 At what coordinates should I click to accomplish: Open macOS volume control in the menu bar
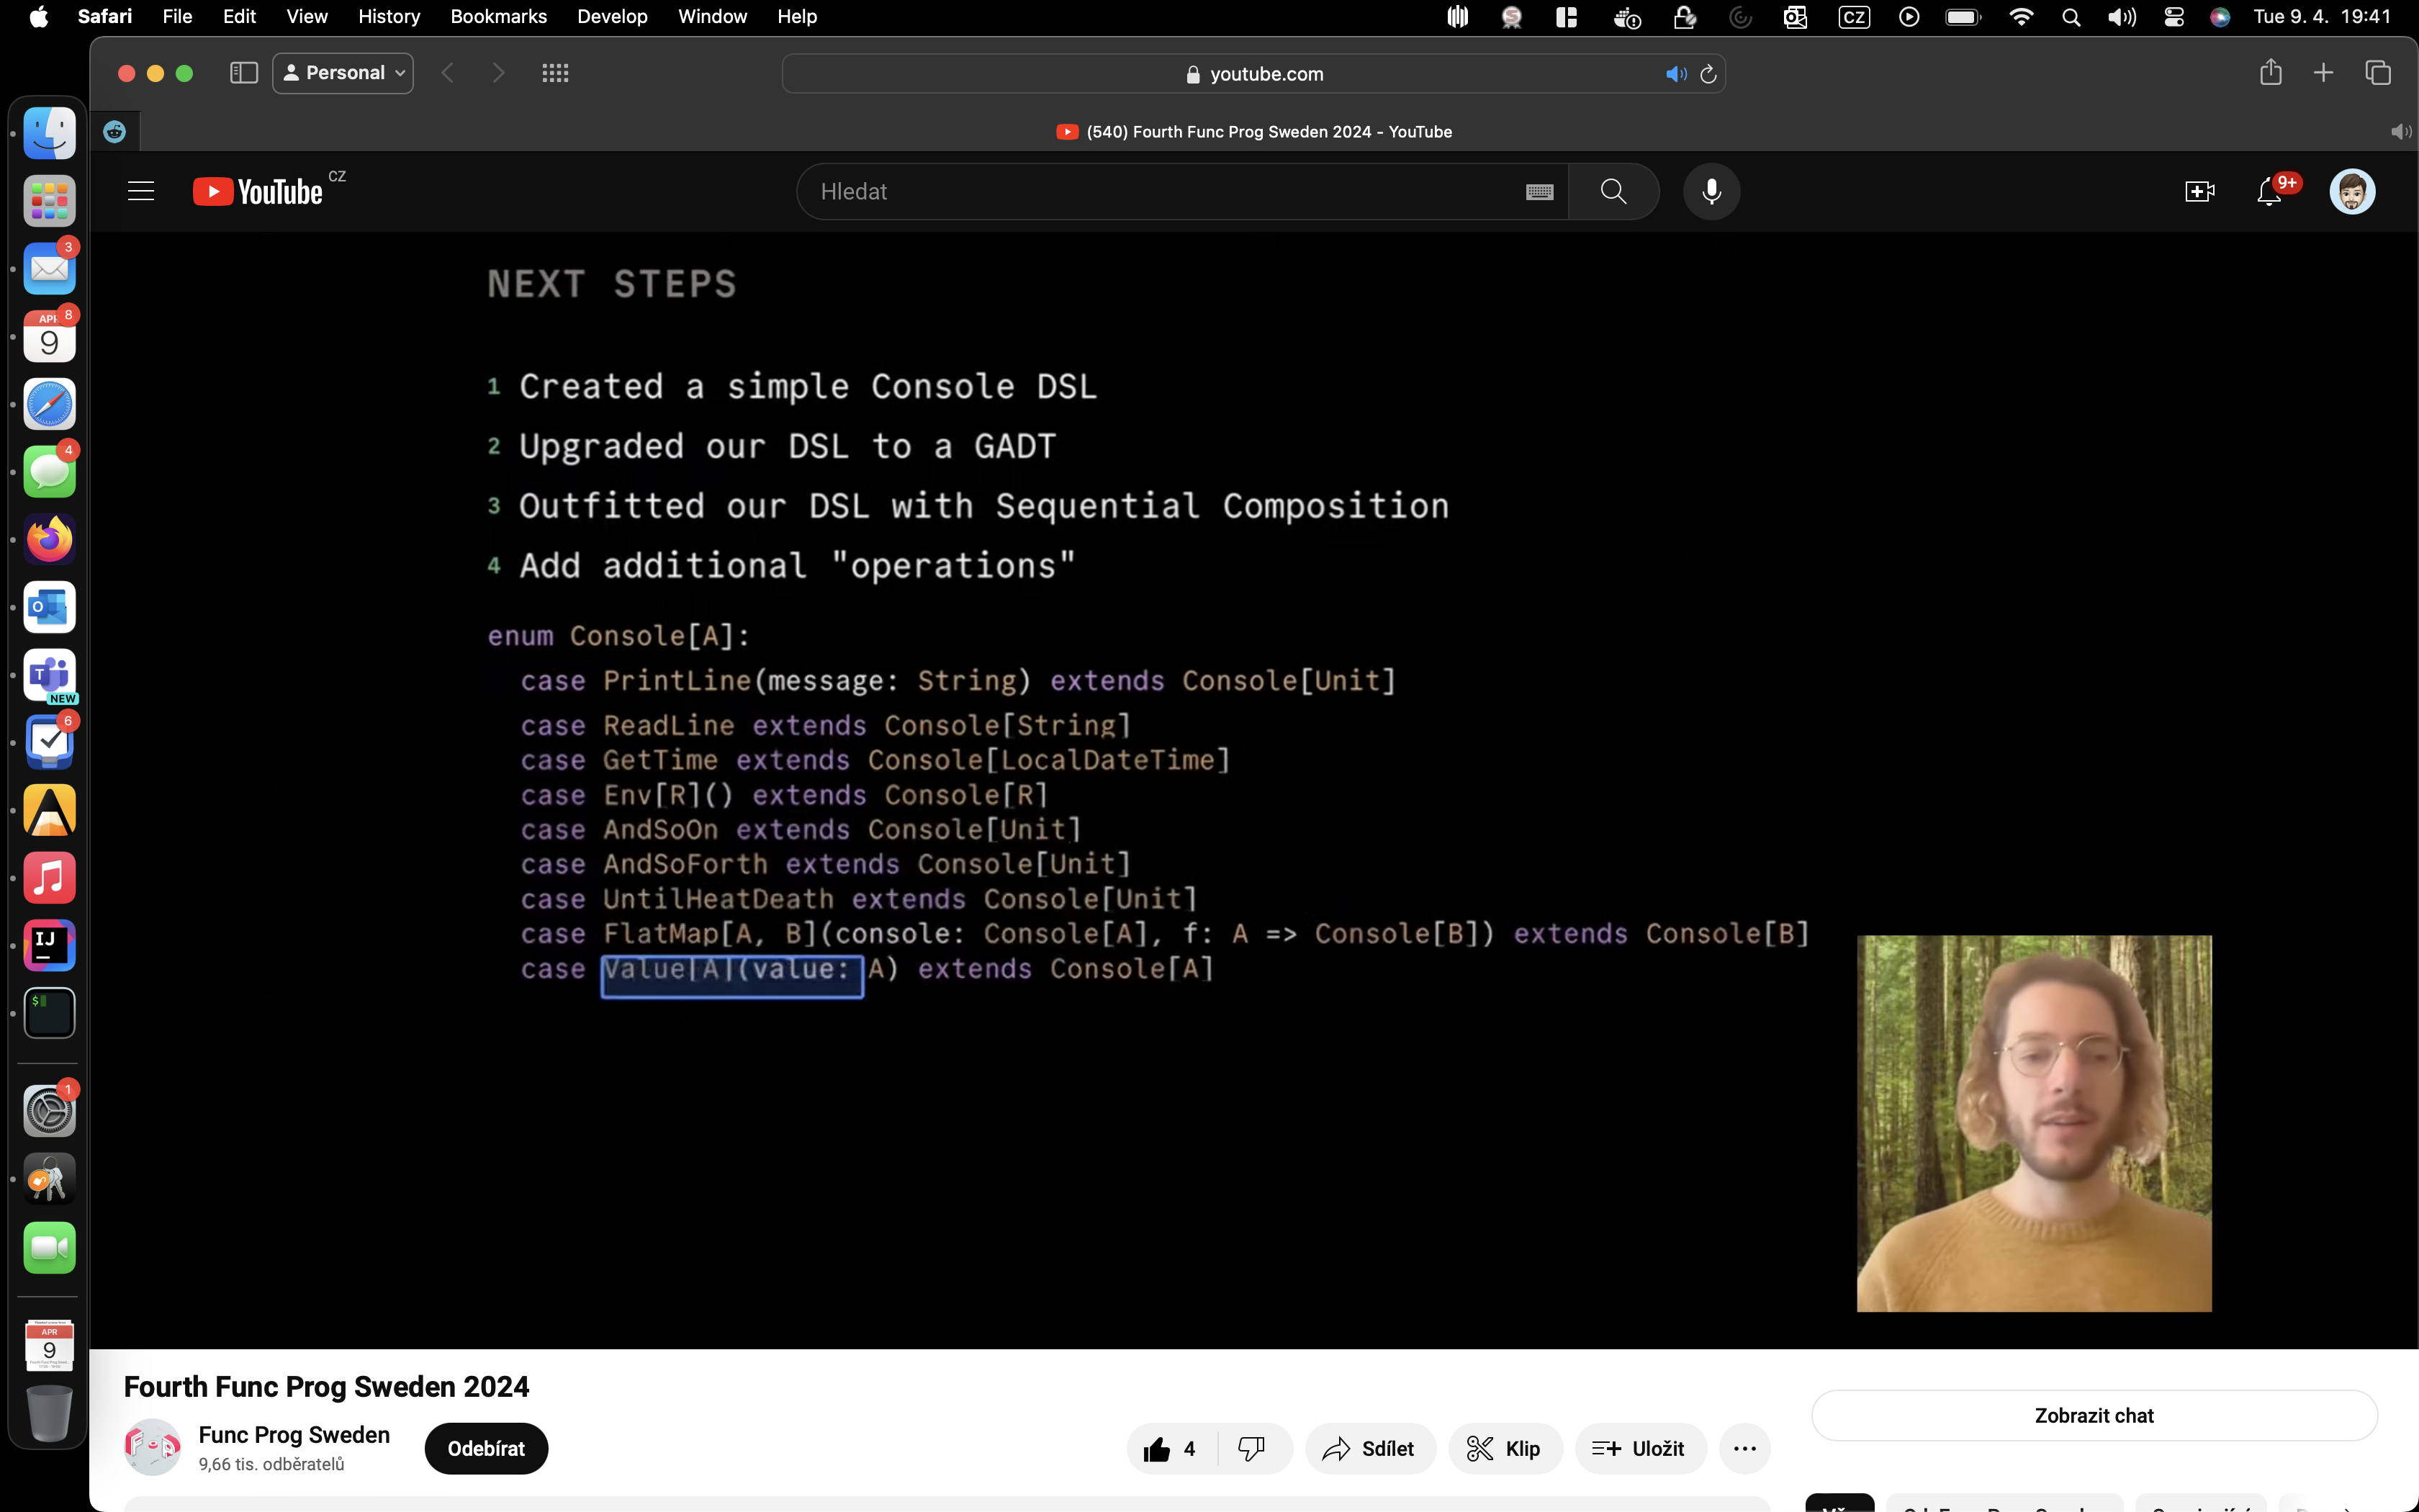2121,16
